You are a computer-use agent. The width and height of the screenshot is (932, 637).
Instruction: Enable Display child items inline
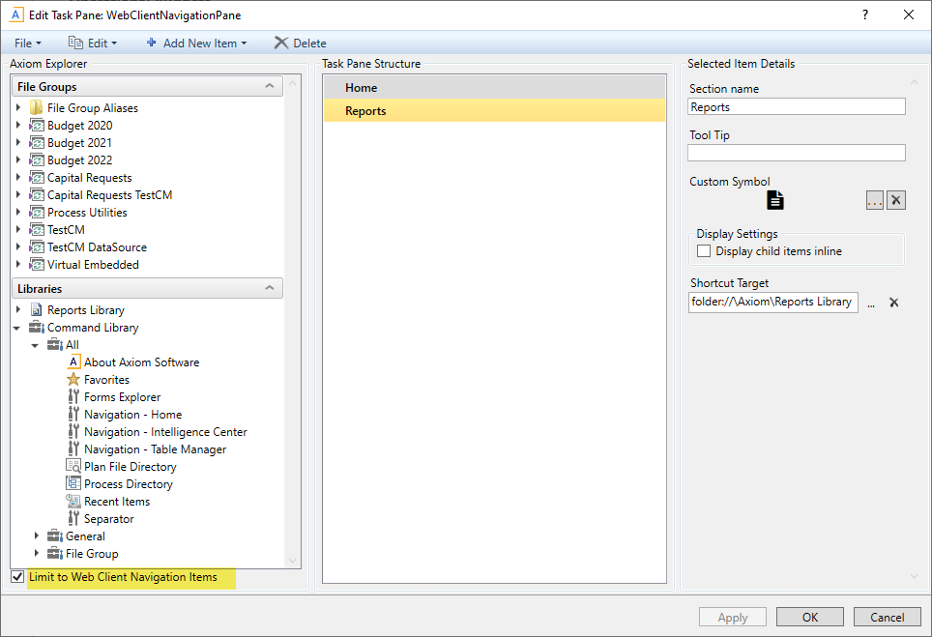point(704,251)
